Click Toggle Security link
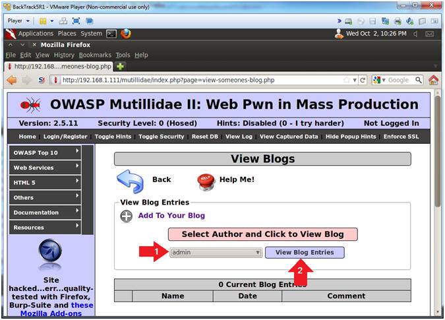 tap(162, 137)
